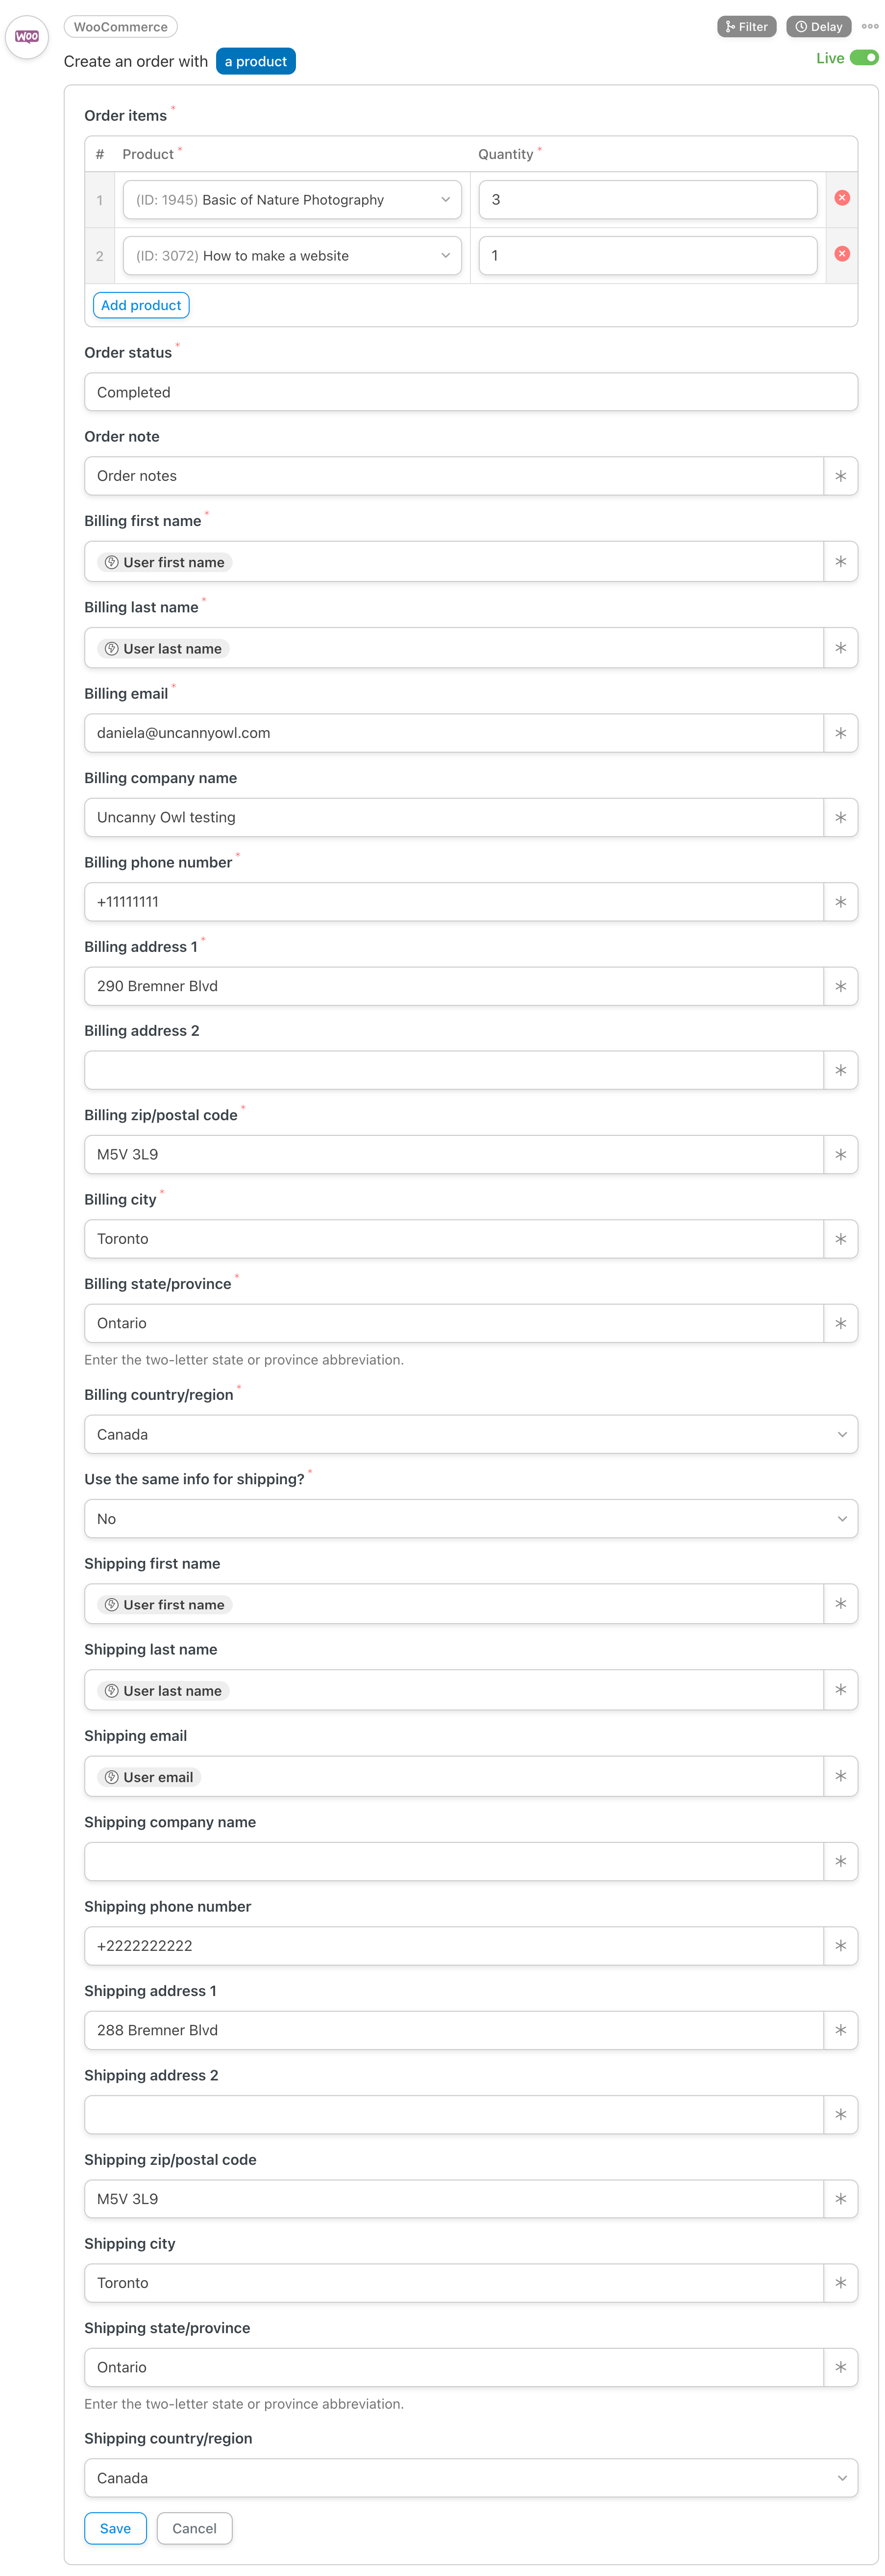
Task: Save the order action
Action: (115, 2527)
